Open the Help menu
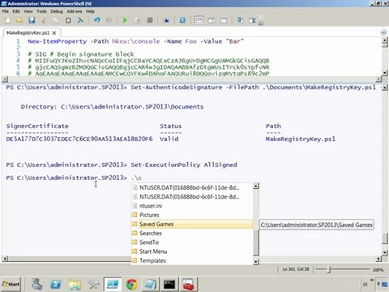389x292 pixels. [90, 11]
